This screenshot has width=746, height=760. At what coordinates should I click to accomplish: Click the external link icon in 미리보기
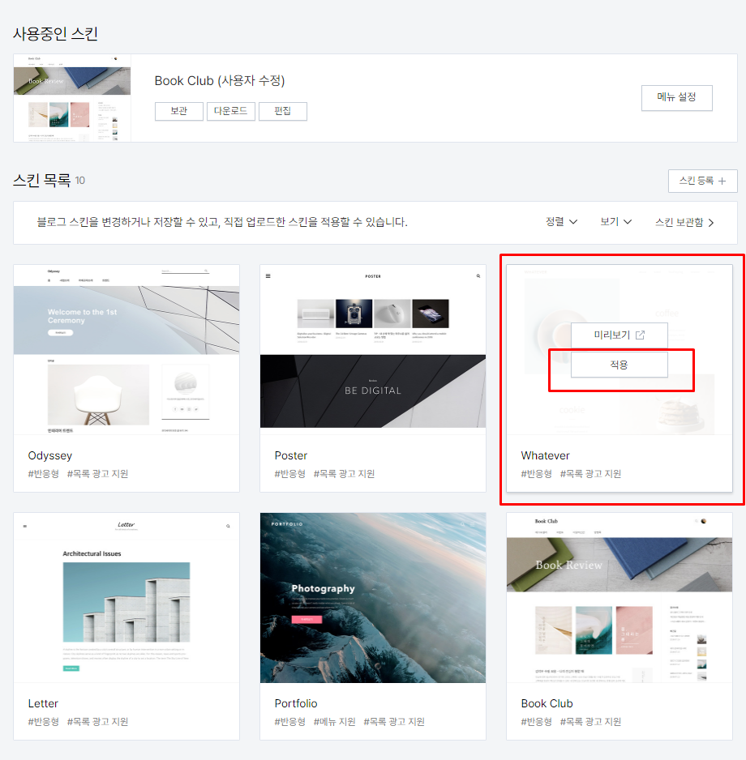point(640,335)
